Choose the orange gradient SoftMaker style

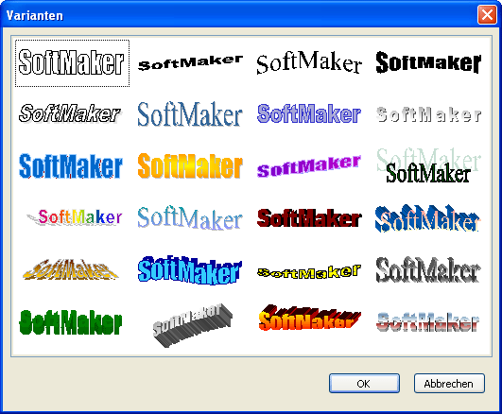189,166
